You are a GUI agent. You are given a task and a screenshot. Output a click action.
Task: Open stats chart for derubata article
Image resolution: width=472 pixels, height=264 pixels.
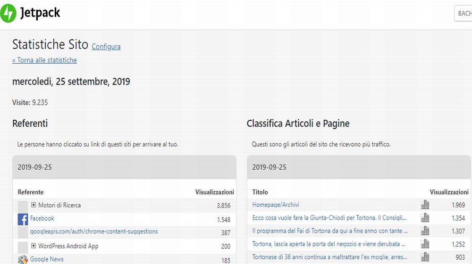(x=425, y=244)
